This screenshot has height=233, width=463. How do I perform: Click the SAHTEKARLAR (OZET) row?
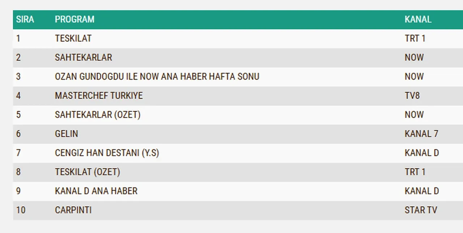(x=98, y=115)
